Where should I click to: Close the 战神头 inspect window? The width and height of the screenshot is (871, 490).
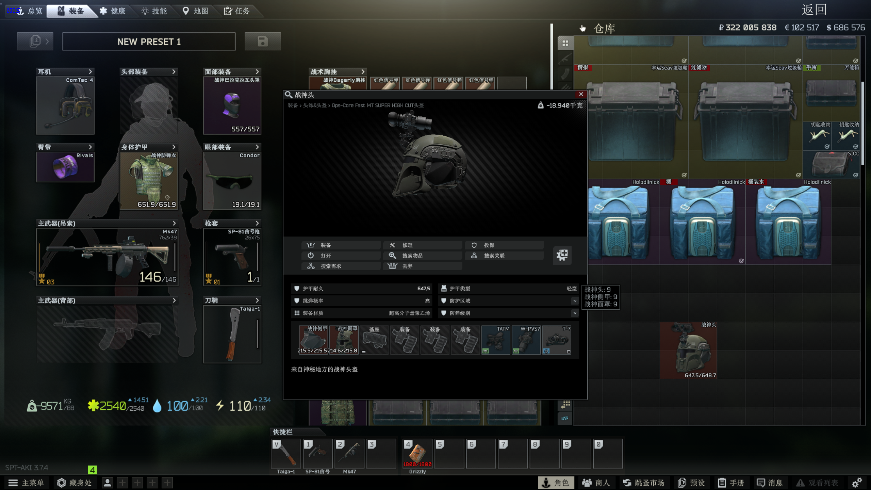581,94
